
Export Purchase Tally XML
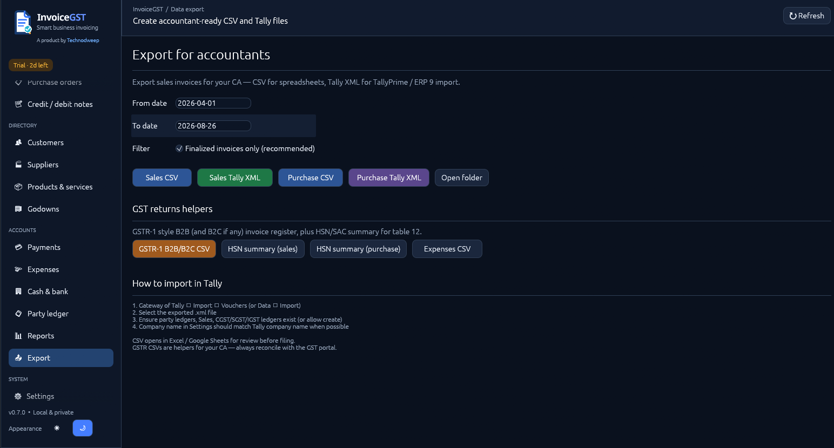tap(389, 178)
